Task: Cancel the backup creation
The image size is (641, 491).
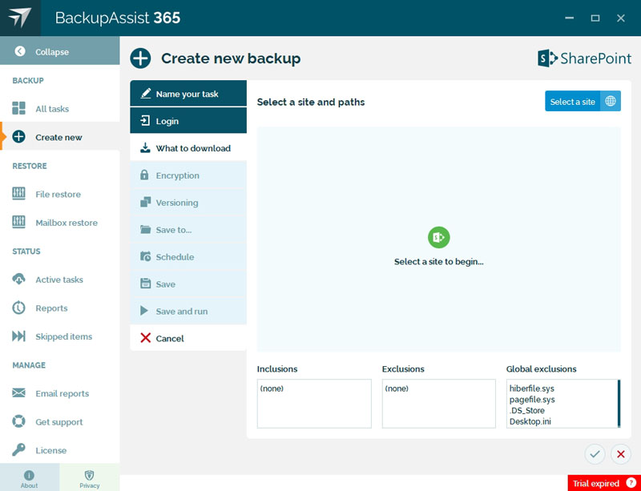Action: (x=188, y=338)
